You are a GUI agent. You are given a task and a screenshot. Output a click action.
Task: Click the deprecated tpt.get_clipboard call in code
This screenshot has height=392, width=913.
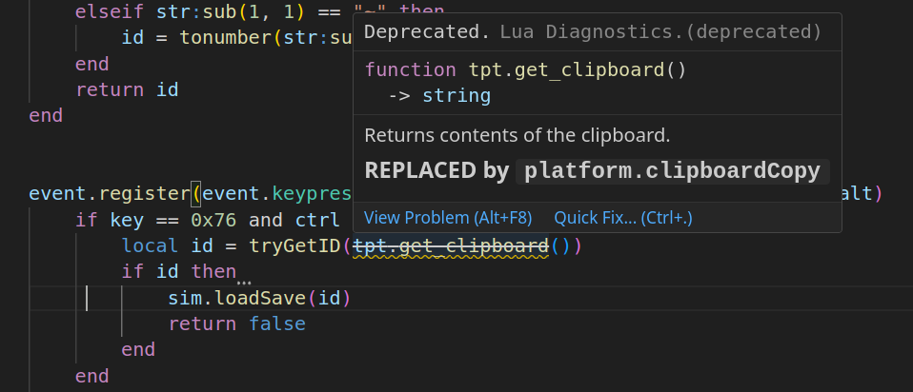[451, 246]
